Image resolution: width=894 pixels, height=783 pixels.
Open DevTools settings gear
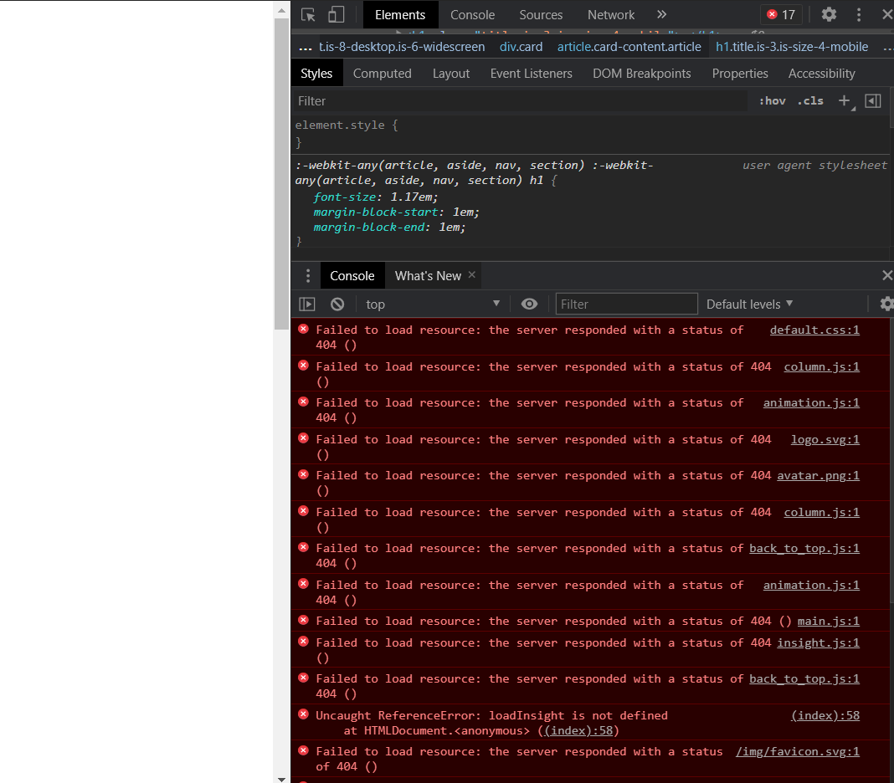click(829, 14)
